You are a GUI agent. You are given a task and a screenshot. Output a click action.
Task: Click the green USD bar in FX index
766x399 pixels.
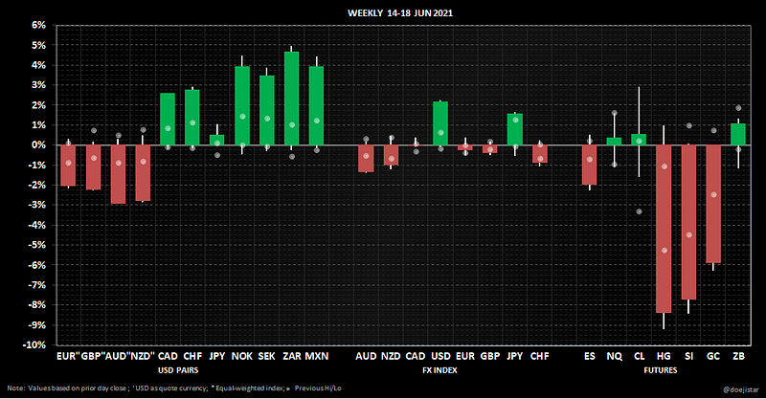[440, 122]
